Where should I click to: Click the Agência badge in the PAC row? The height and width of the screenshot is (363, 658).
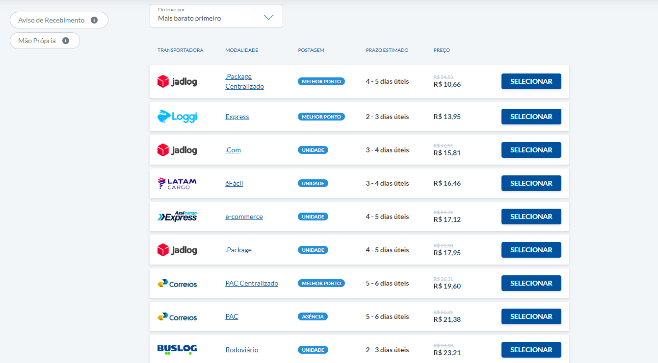pyautogui.click(x=313, y=316)
